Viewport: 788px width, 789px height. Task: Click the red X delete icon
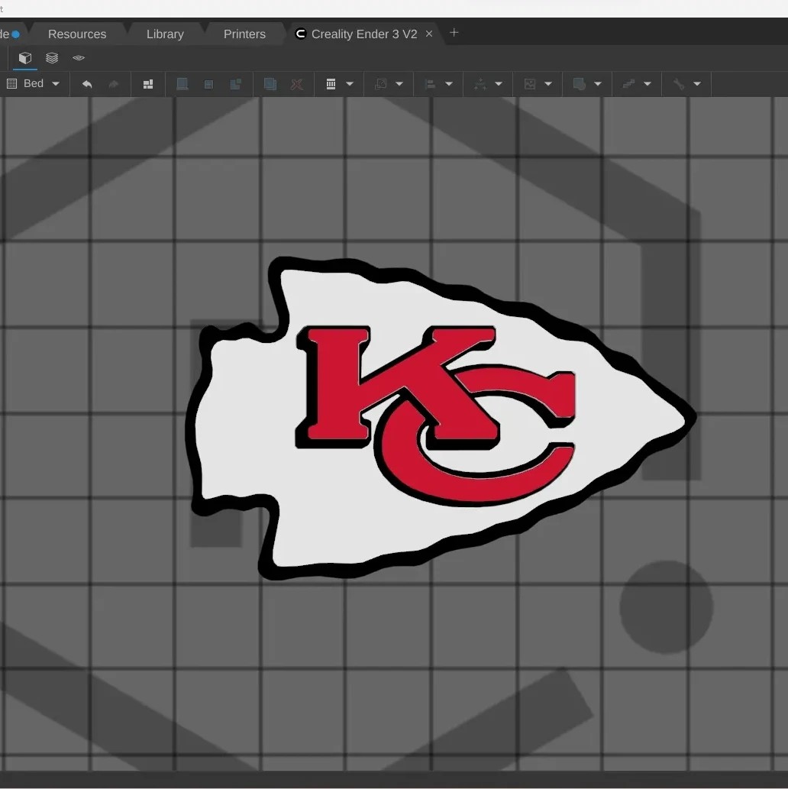(x=297, y=84)
